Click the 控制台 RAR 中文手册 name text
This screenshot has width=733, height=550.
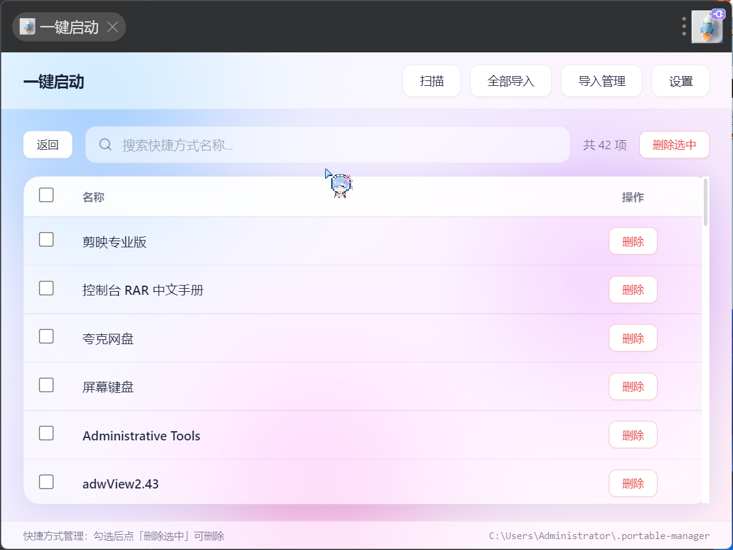click(x=143, y=290)
